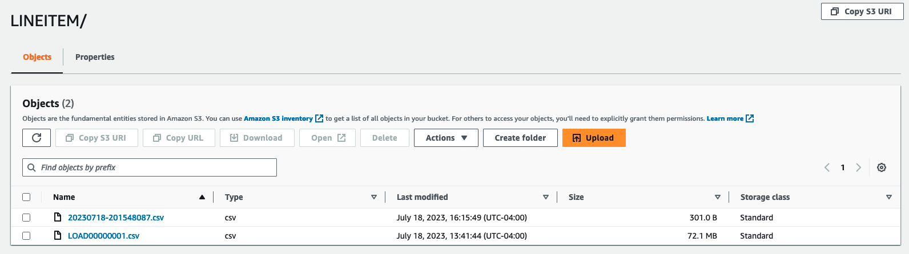Click the Copy S3 URI button at top right
Image resolution: width=909 pixels, height=254 pixels.
pyautogui.click(x=862, y=11)
